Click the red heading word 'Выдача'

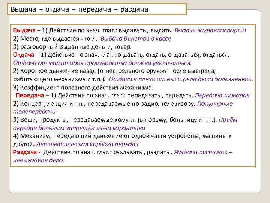[x=24, y=30]
